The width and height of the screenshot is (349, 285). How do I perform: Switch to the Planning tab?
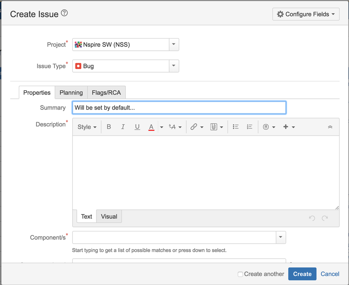point(71,93)
